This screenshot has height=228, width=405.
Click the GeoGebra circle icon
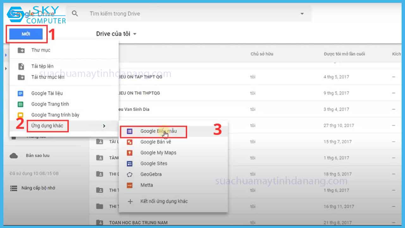point(129,174)
